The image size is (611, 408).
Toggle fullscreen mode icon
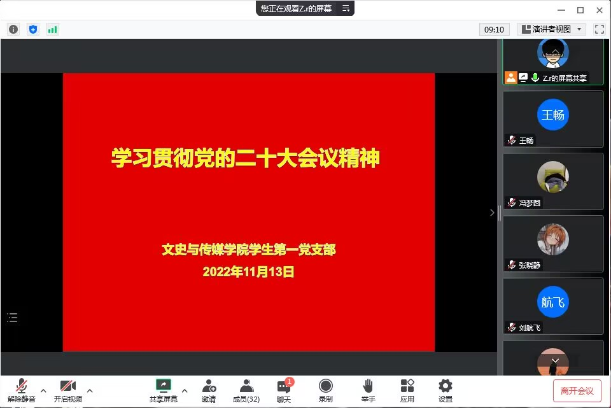(x=599, y=29)
